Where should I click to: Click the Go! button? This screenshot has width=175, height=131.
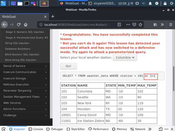68,66
